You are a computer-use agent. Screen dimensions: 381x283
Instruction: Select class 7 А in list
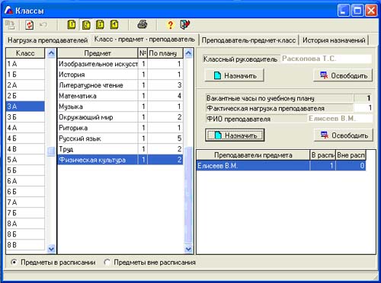25,202
